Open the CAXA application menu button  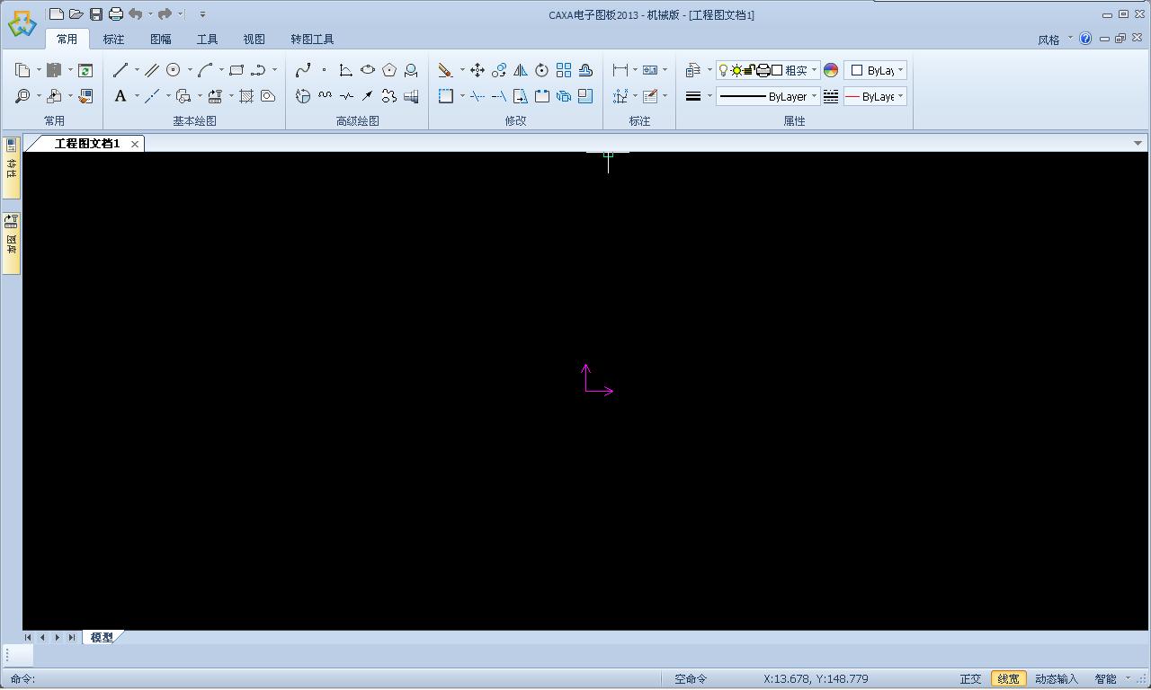point(22,23)
